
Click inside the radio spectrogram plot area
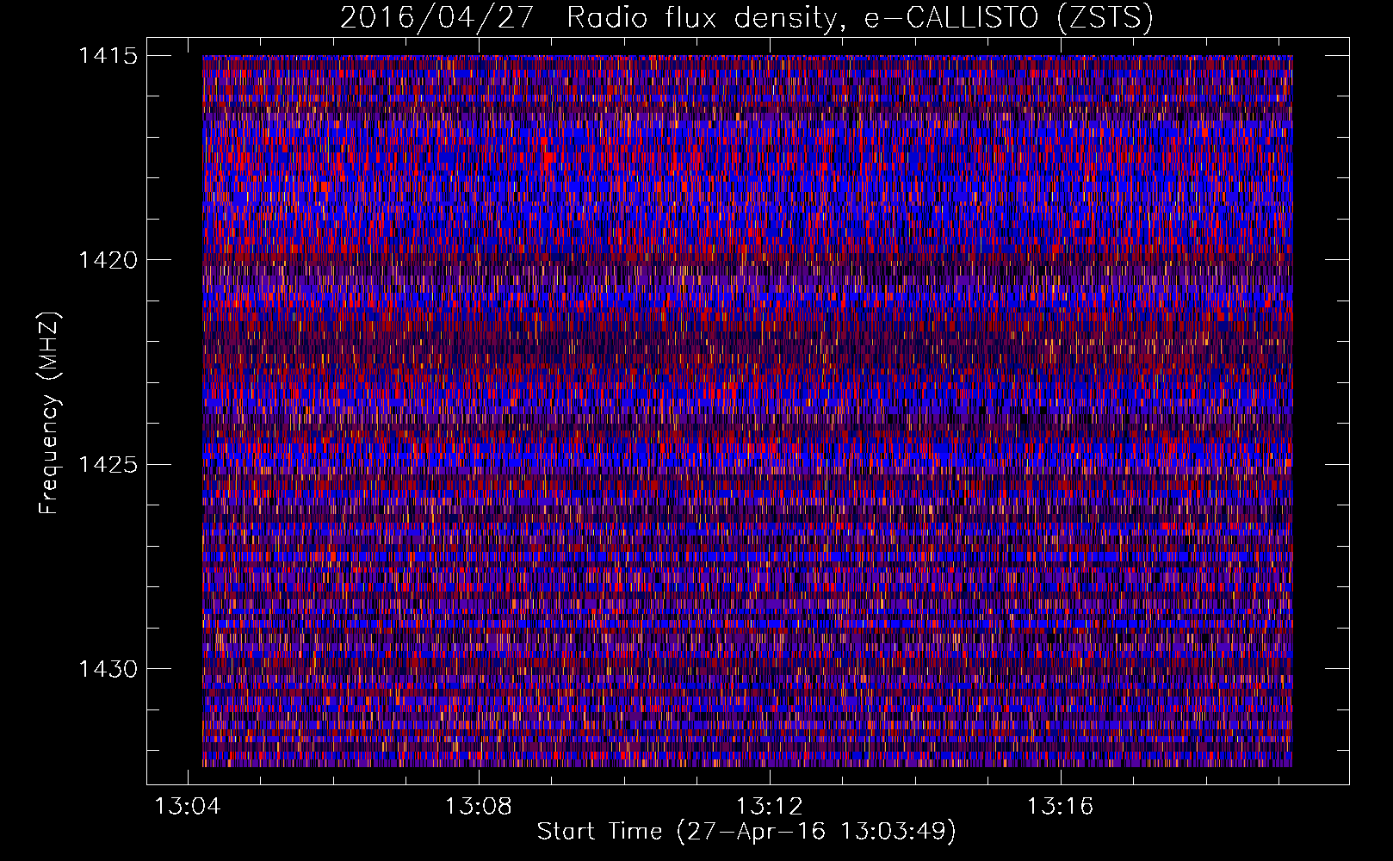pos(747,411)
